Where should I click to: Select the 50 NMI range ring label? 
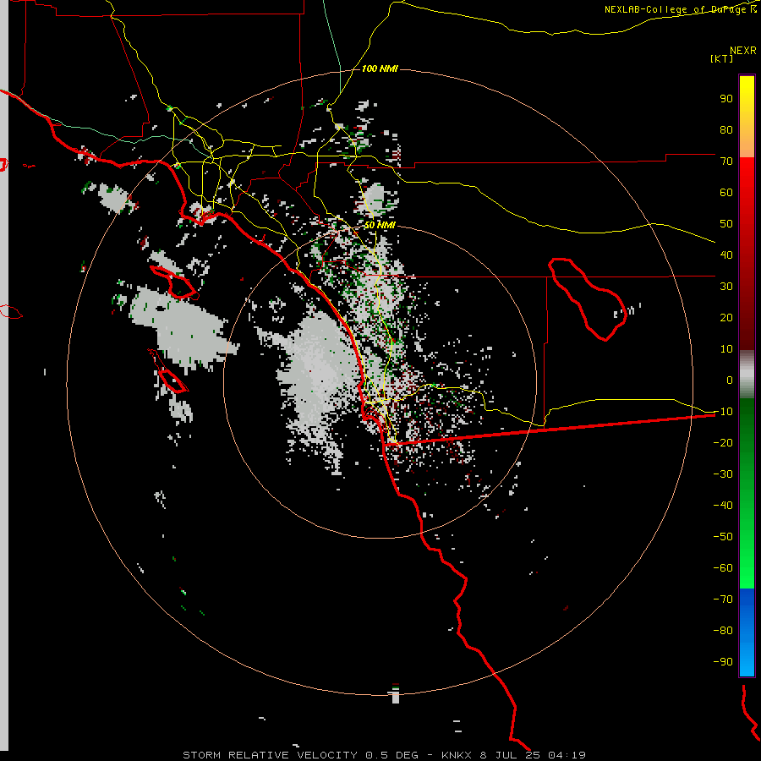(x=380, y=225)
